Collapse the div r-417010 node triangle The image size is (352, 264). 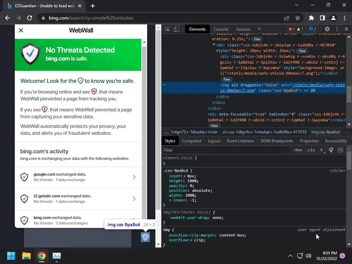214,45
